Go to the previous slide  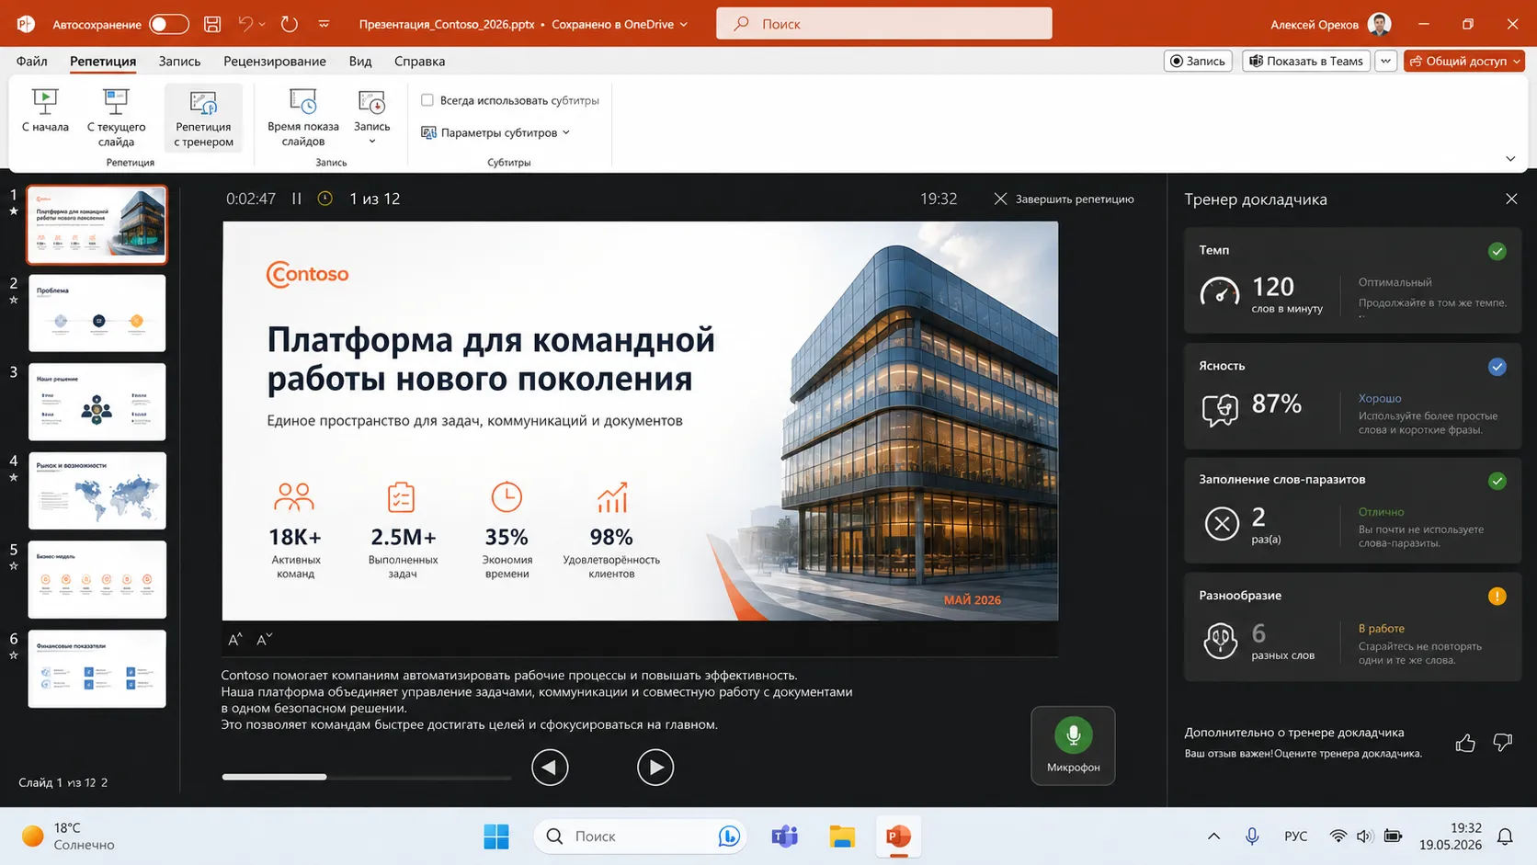tap(550, 767)
